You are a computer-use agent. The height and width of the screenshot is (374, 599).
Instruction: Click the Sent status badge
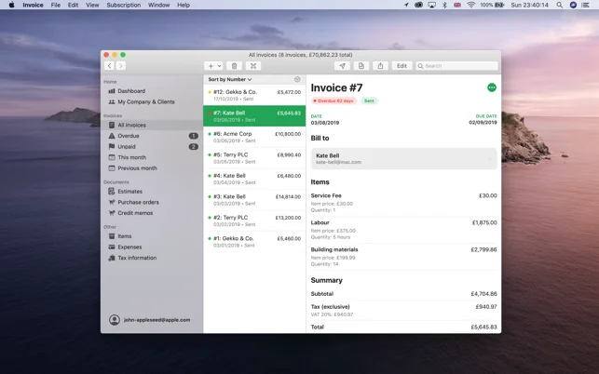[x=369, y=100]
